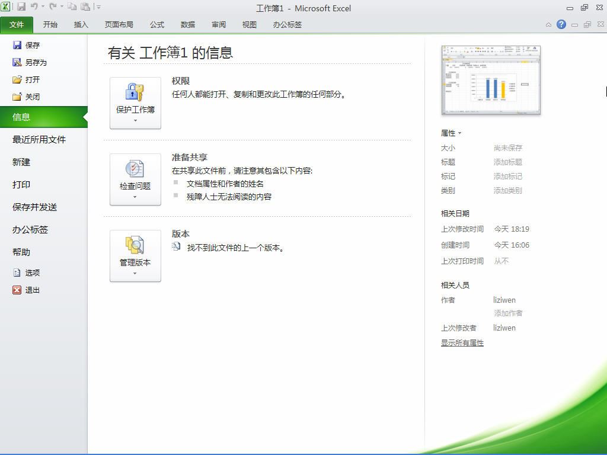Minimize the workbook window in ribbon corner
The image size is (607, 455).
[575, 25]
